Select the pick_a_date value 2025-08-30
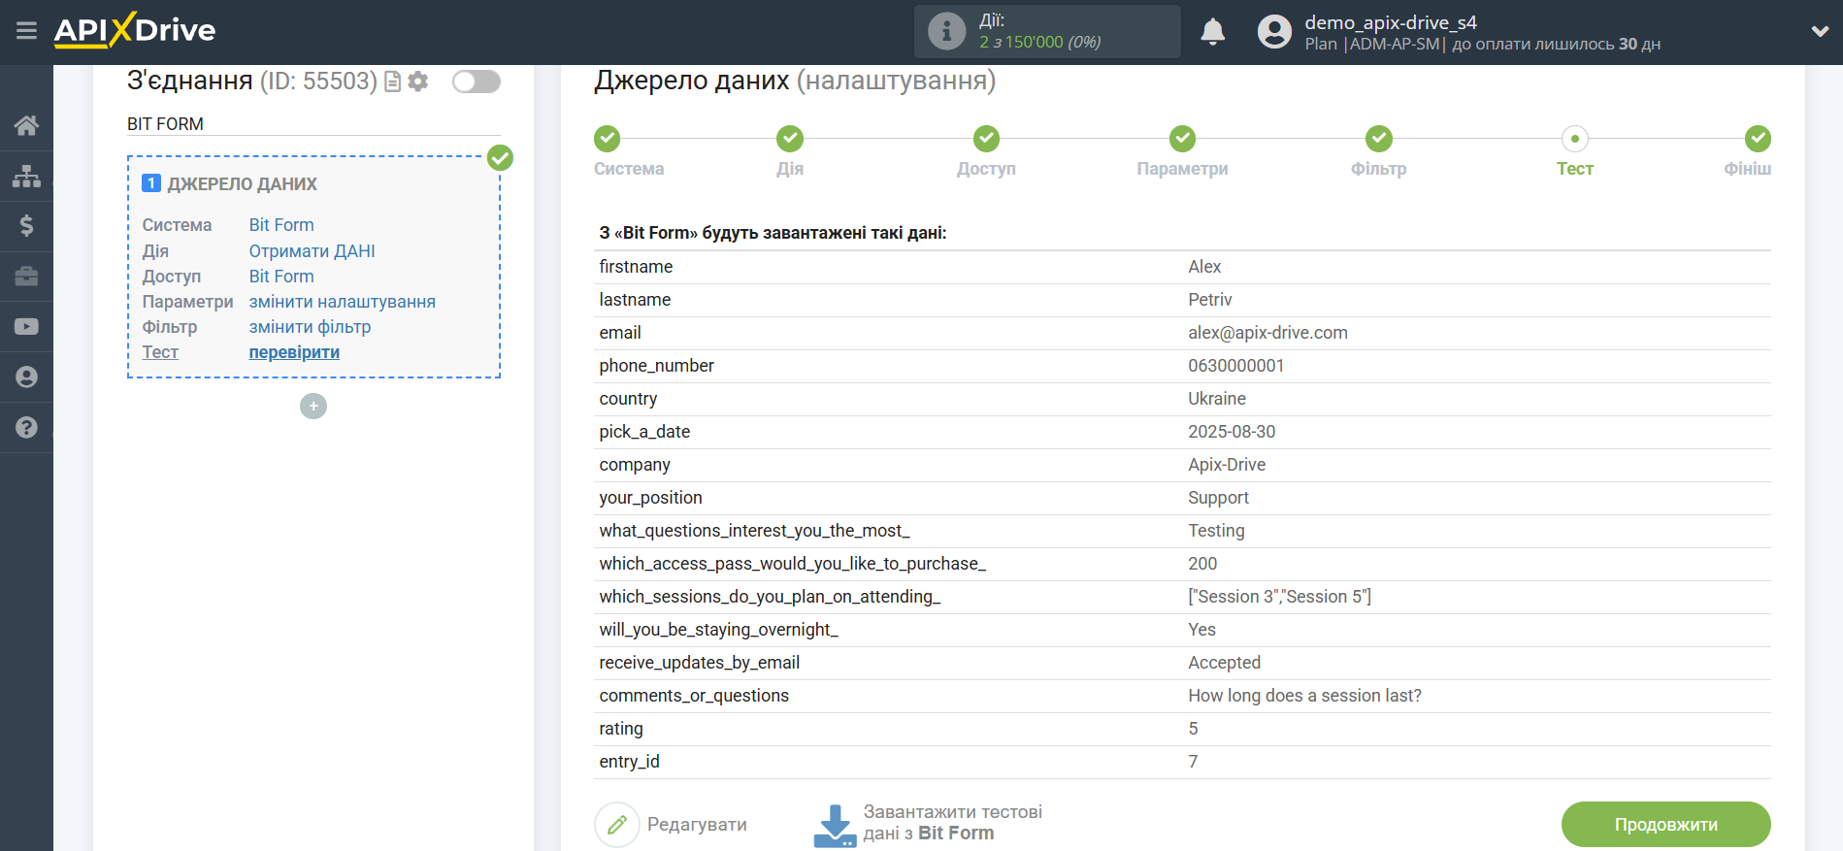The height and width of the screenshot is (851, 1843). [1232, 432]
